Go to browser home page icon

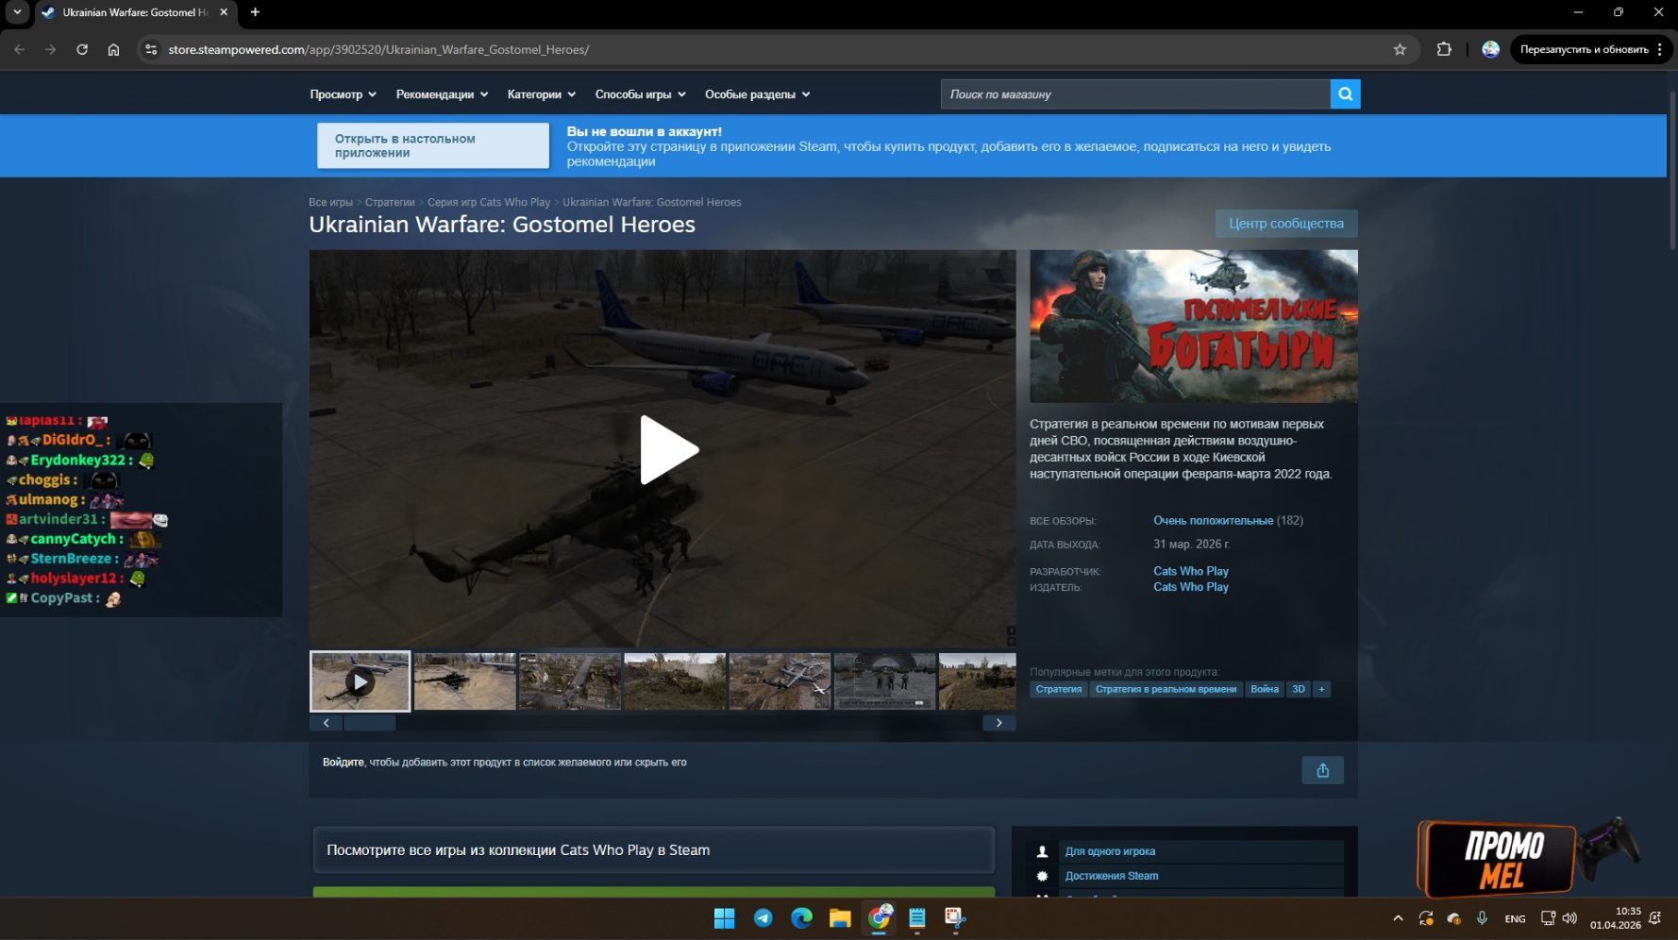113,49
